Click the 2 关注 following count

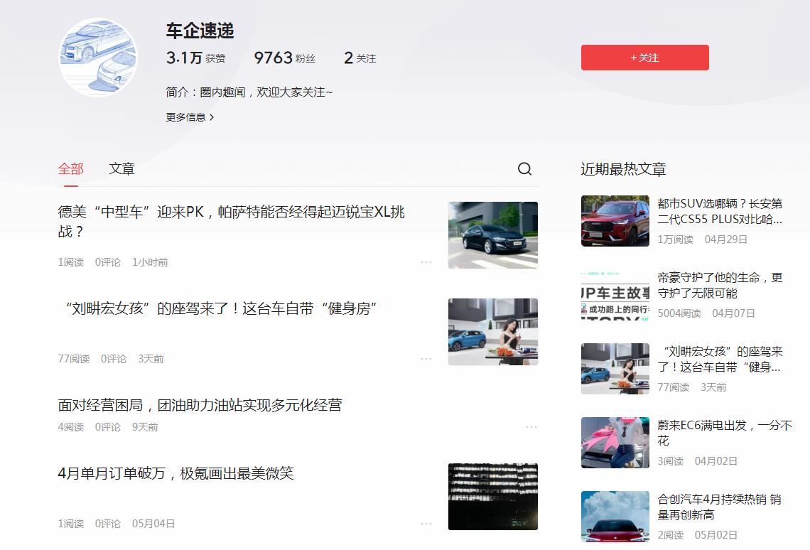(360, 58)
